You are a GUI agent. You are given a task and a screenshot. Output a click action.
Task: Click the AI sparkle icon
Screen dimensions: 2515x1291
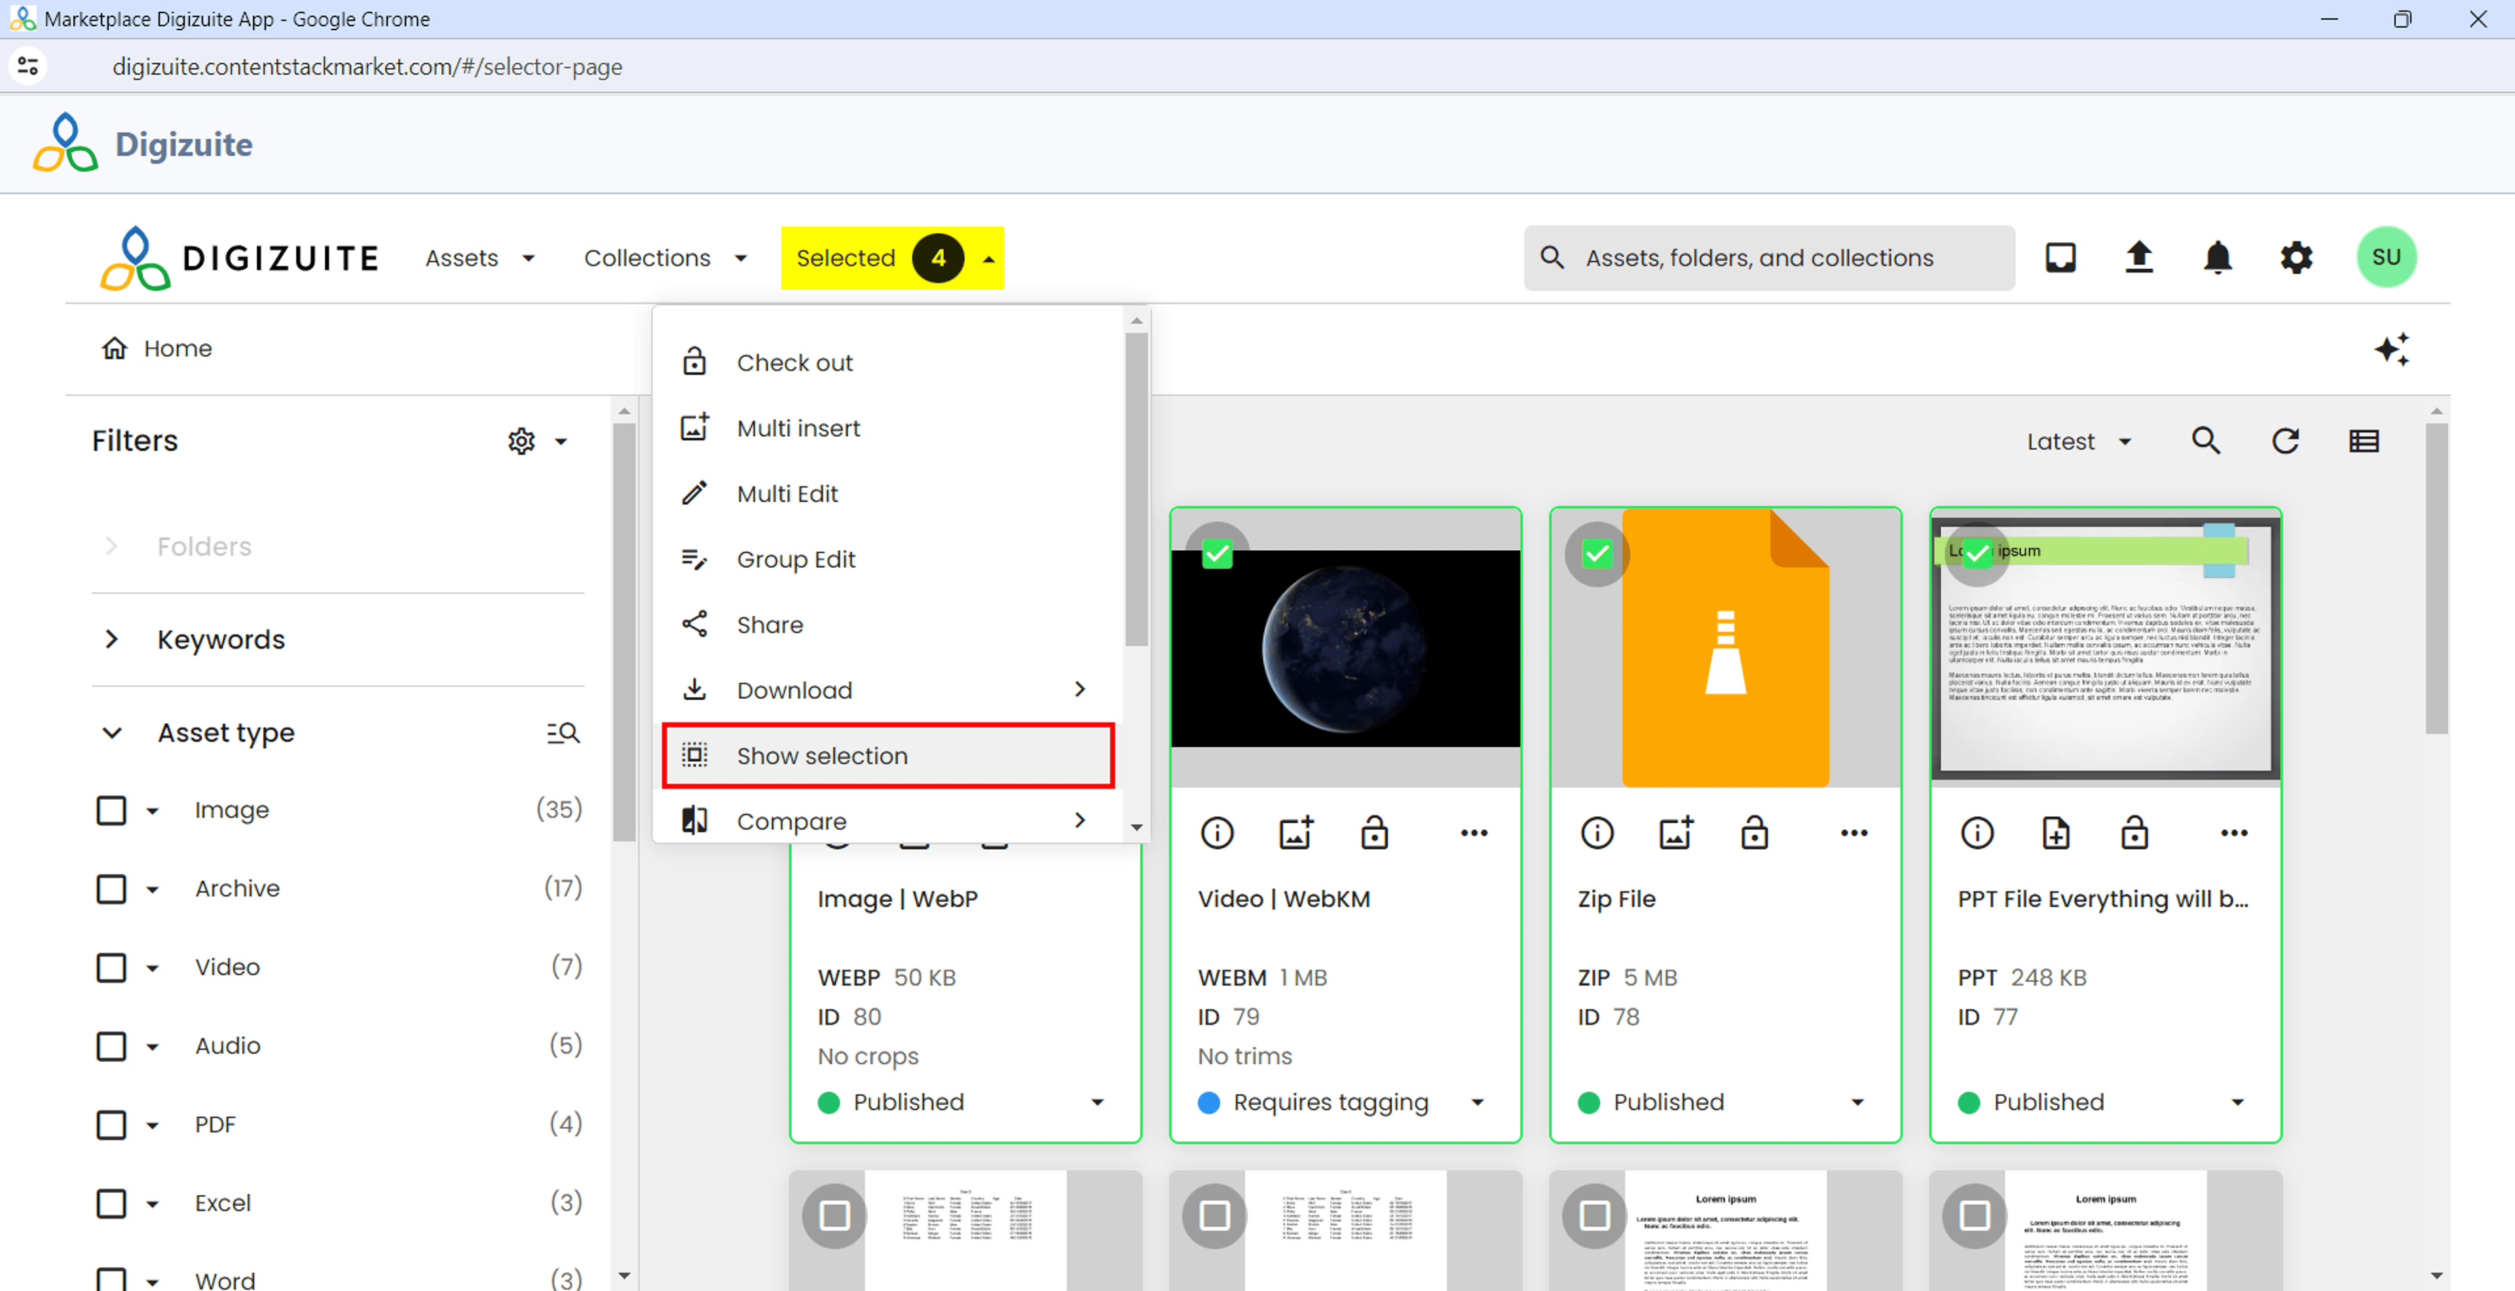point(2392,348)
